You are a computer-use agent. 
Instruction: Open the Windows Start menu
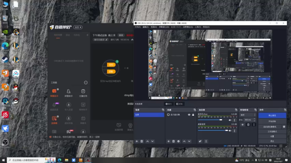3,160
